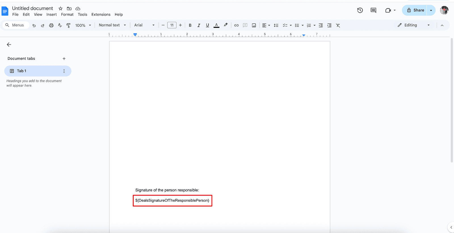Open the Arial font dropdown
The height and width of the screenshot is (233, 454).
144,25
